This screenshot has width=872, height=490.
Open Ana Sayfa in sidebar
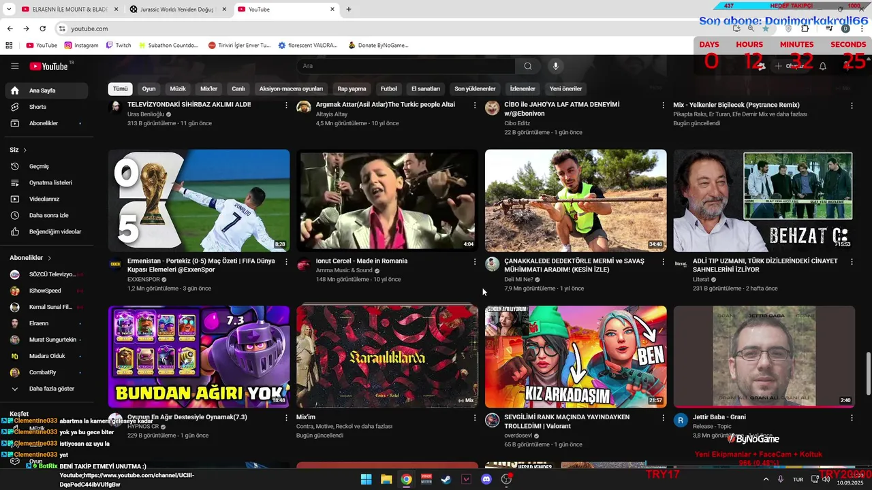click(46, 91)
